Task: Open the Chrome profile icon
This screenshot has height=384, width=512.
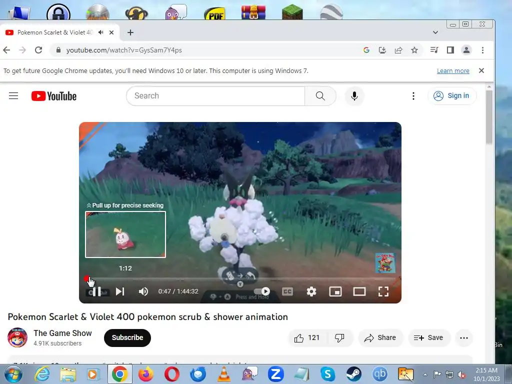Action: pos(466,50)
